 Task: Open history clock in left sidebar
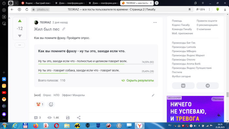pyautogui.click(x=4, y=3)
